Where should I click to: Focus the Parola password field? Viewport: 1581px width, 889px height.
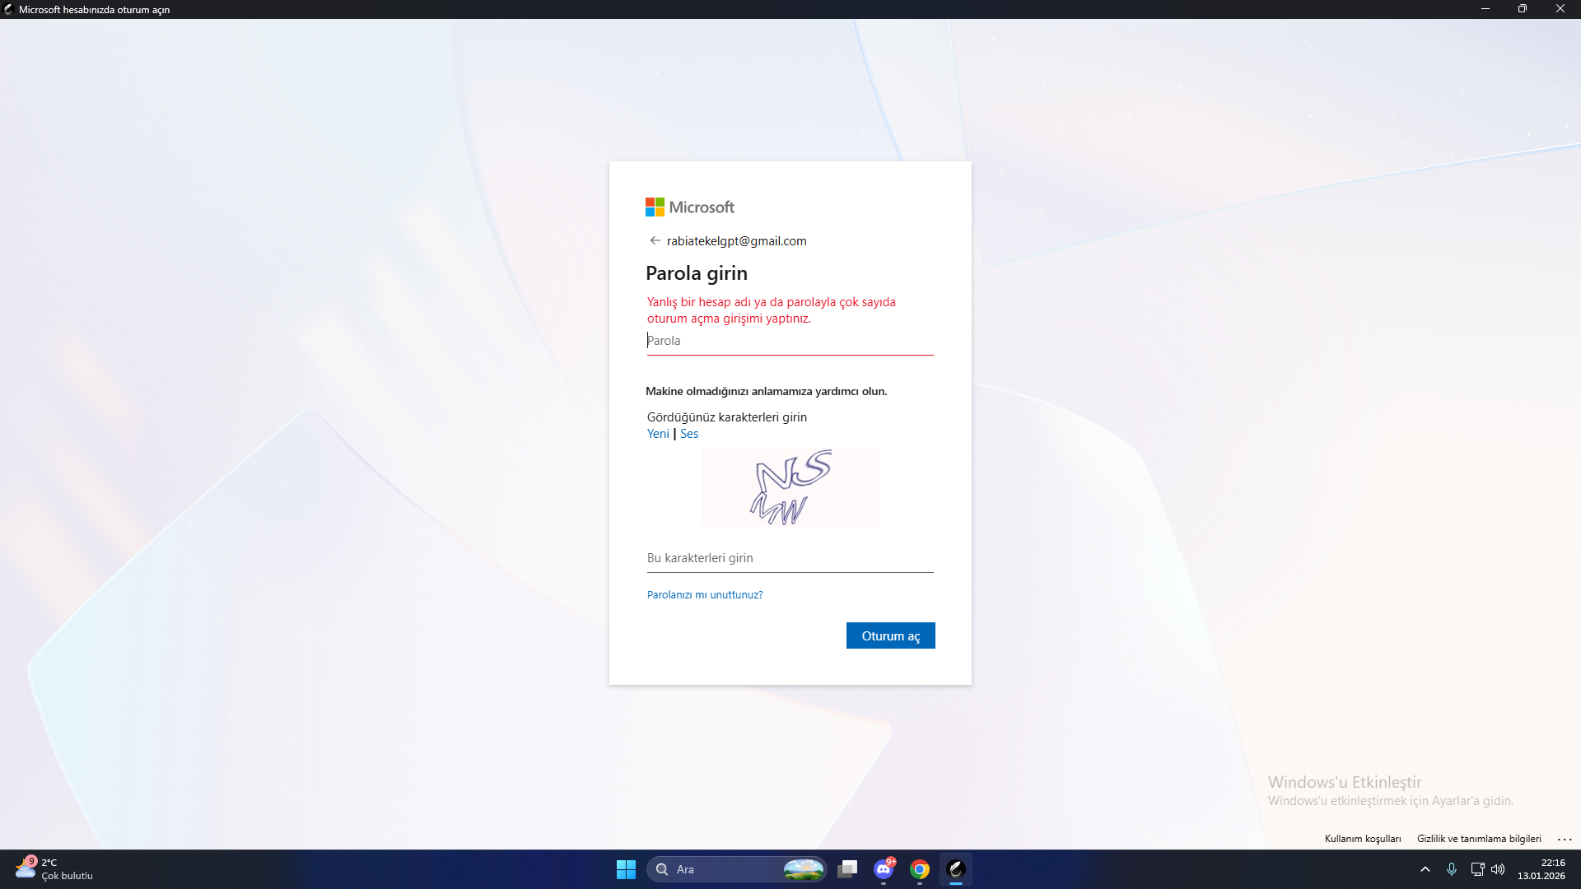click(790, 341)
